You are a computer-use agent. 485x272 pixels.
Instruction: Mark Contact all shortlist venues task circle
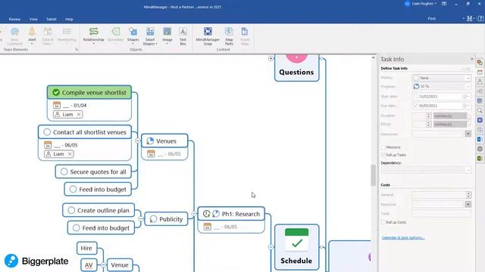(x=47, y=132)
